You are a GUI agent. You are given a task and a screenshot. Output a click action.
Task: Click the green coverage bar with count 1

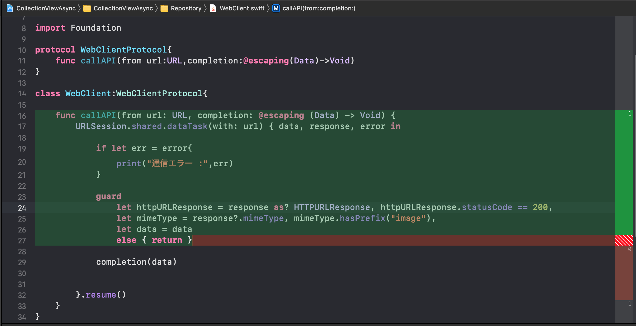pos(623,172)
